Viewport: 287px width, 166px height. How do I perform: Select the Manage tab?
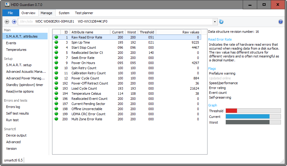tap(46, 13)
